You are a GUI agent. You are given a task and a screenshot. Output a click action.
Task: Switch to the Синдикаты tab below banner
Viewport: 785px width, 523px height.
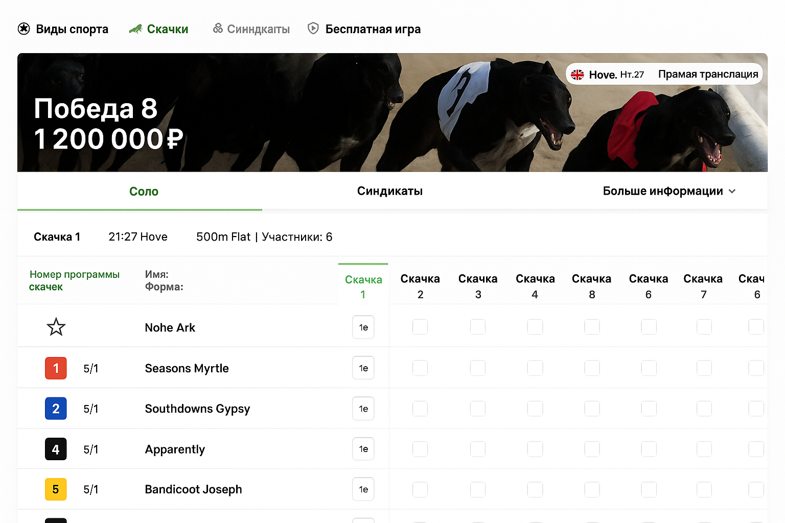389,191
